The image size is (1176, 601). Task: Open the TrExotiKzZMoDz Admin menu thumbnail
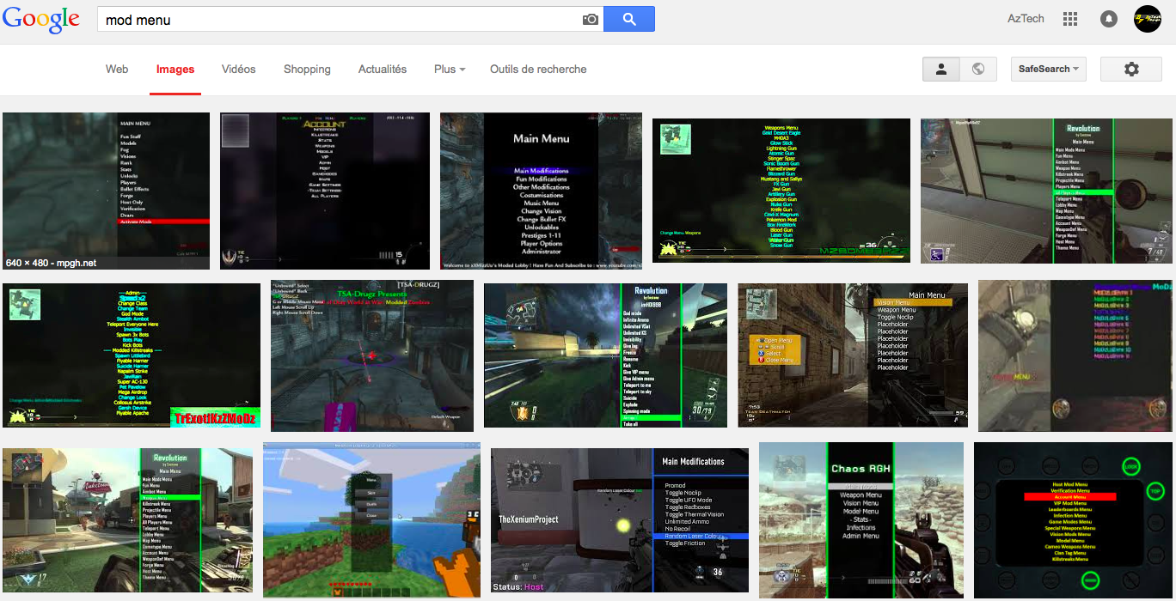click(132, 355)
